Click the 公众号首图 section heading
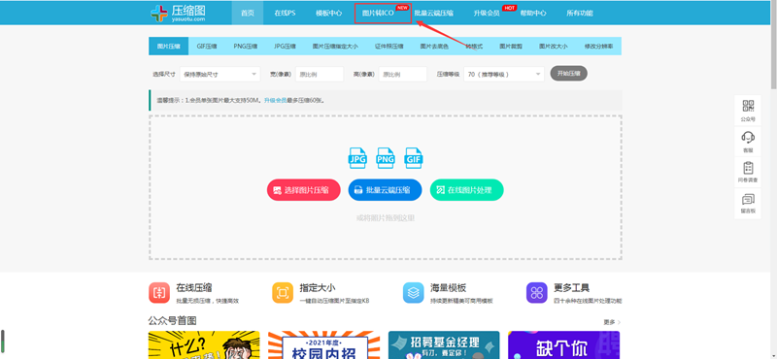Image resolution: width=777 pixels, height=359 pixels. [173, 321]
